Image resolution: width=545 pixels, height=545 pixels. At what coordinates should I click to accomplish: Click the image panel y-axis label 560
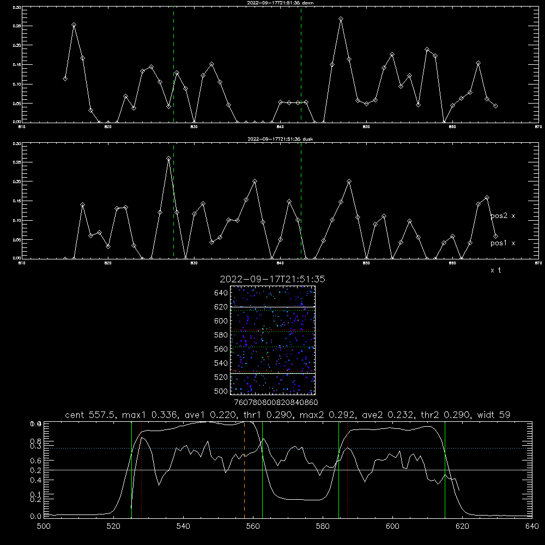[221, 349]
